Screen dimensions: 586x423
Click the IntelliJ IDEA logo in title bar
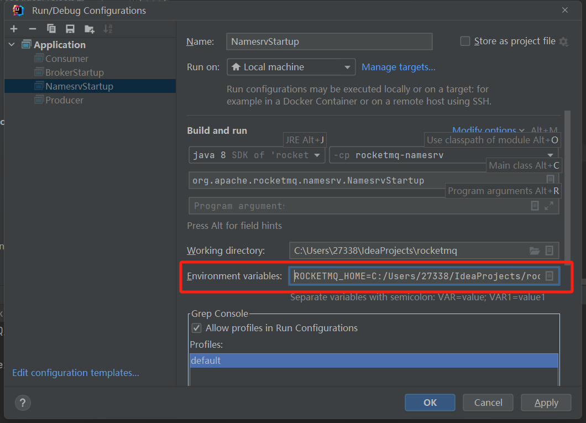click(x=18, y=10)
